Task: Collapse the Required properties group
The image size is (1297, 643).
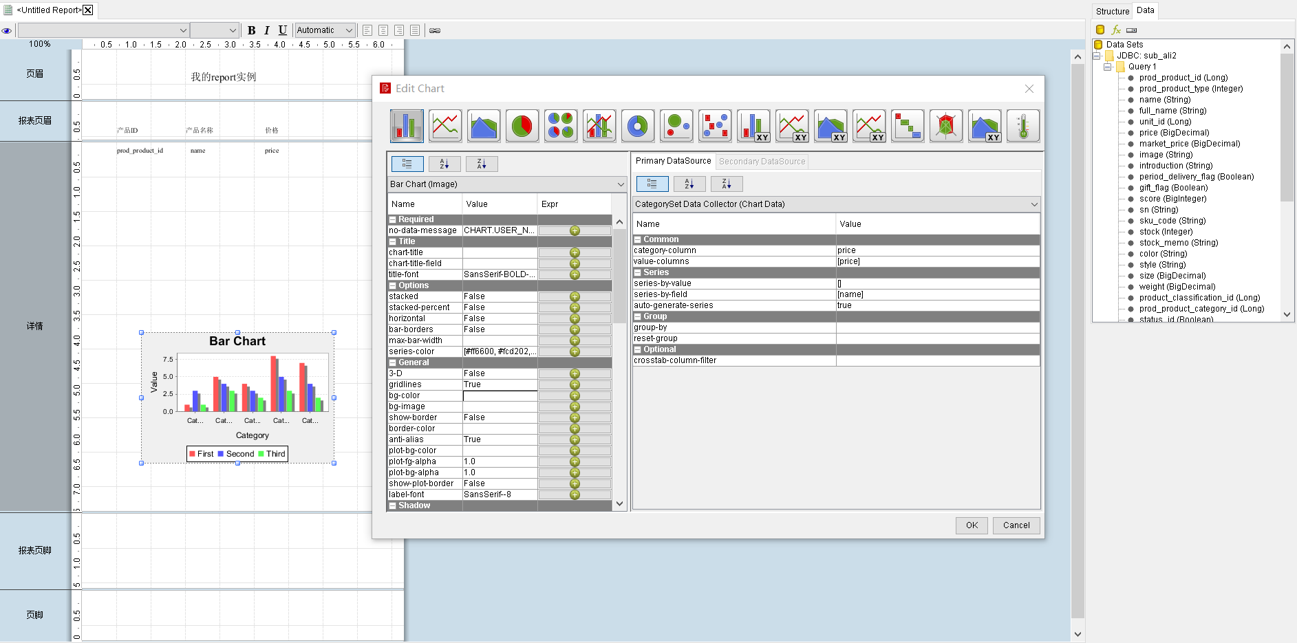Action: 393,219
